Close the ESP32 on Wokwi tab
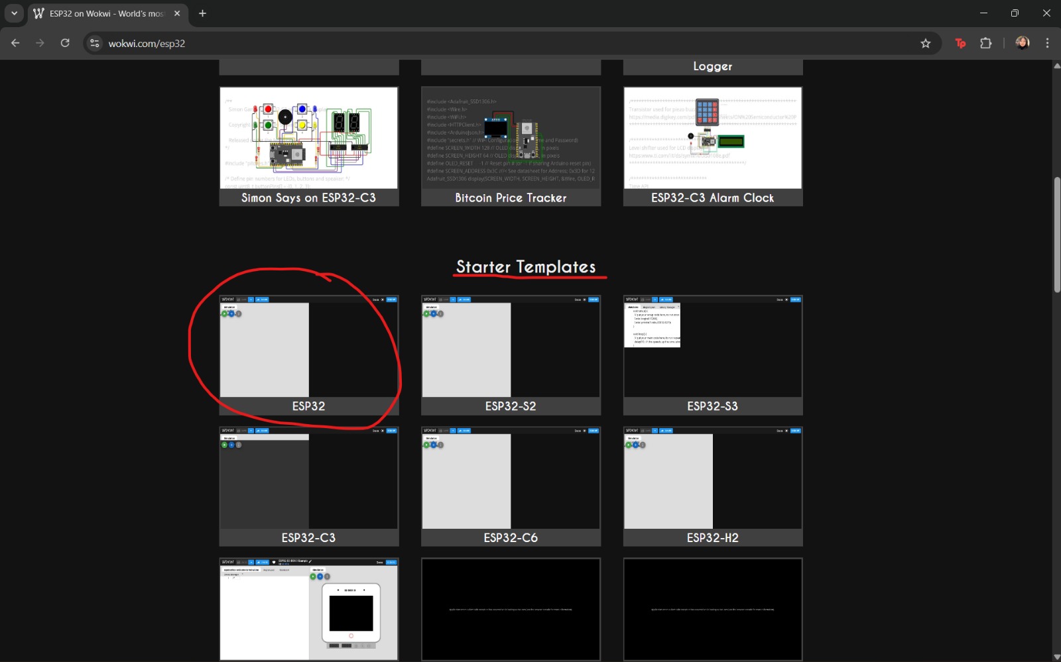This screenshot has width=1061, height=662. pos(176,13)
